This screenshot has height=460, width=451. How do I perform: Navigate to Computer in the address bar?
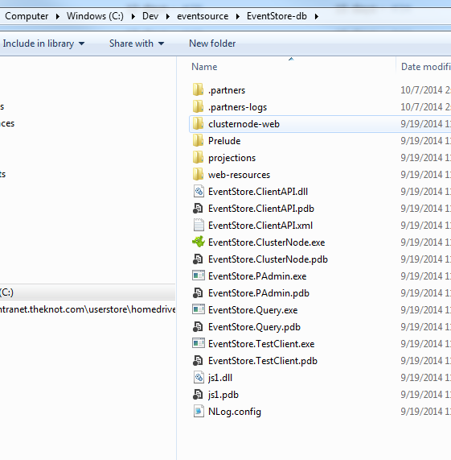27,16
